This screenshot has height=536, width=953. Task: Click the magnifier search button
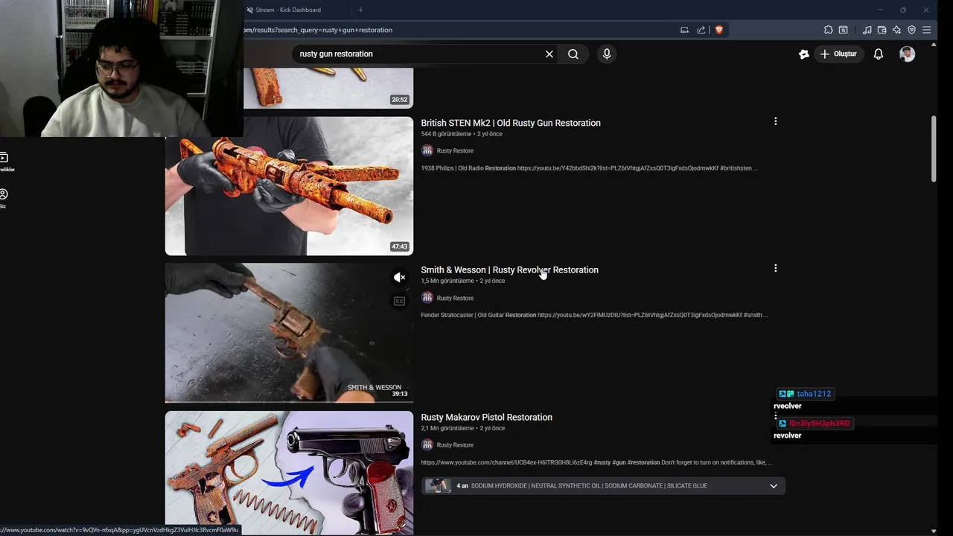click(573, 54)
